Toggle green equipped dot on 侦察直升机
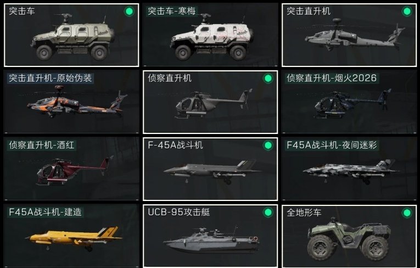The height and width of the screenshot is (268, 420). click(x=268, y=78)
